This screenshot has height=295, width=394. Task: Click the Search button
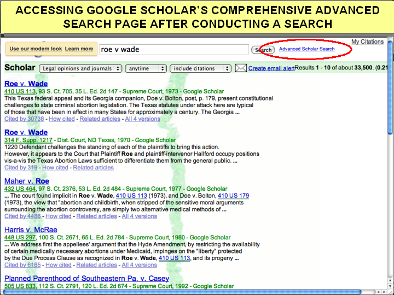click(263, 50)
